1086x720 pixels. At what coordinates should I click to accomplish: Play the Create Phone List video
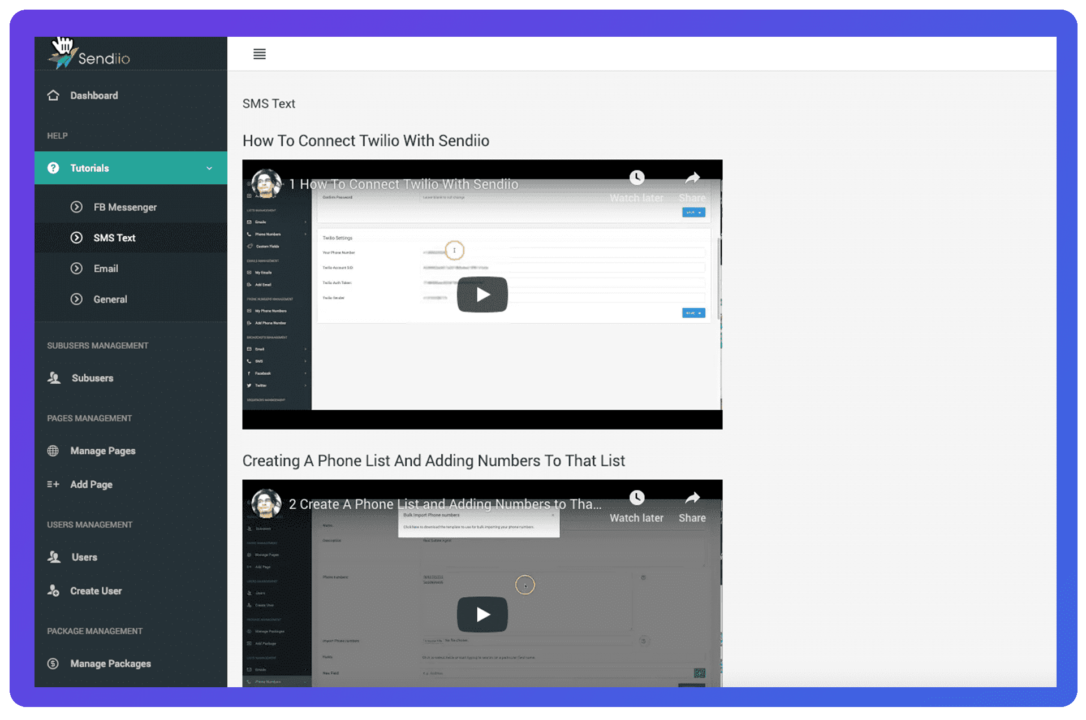click(x=482, y=614)
